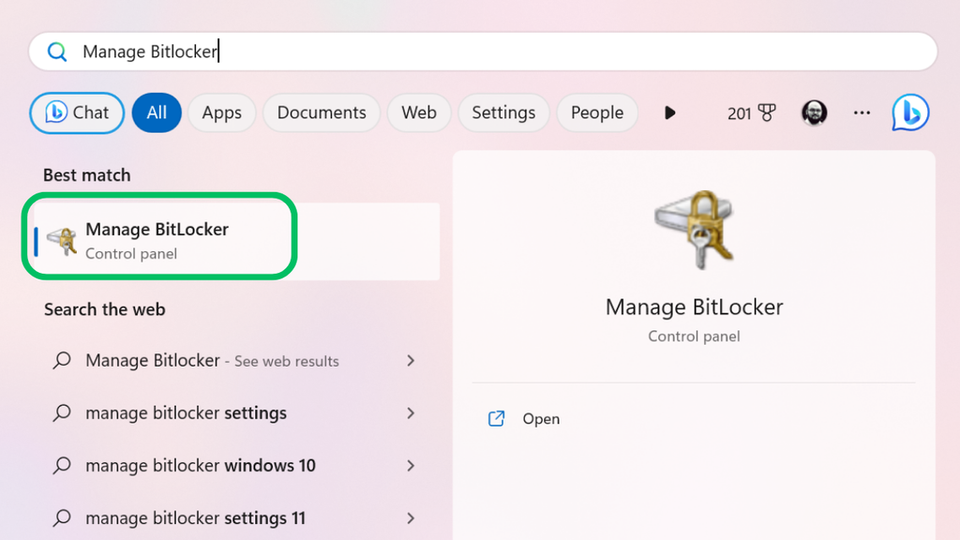Image resolution: width=960 pixels, height=540 pixels.
Task: Click the play arrow for more filters
Action: (669, 112)
